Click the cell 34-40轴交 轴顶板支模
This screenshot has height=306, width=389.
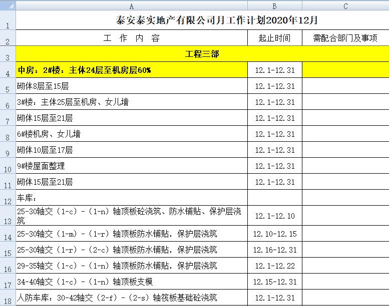coord(131,282)
